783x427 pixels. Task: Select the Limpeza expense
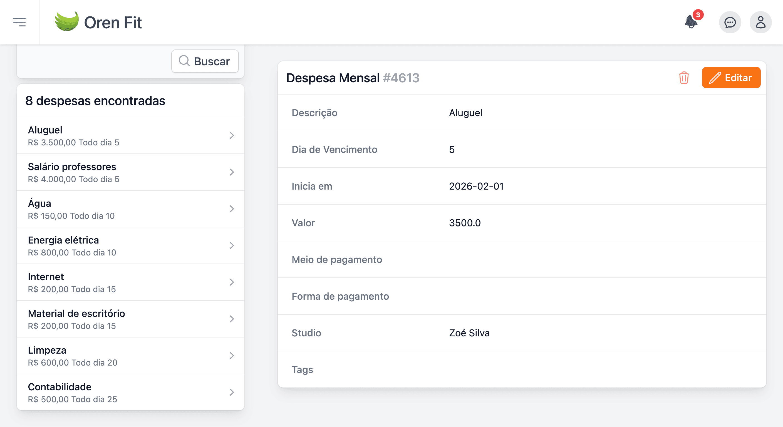(130, 356)
